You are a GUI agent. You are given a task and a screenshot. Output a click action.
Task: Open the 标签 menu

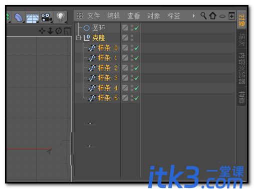(x=174, y=16)
